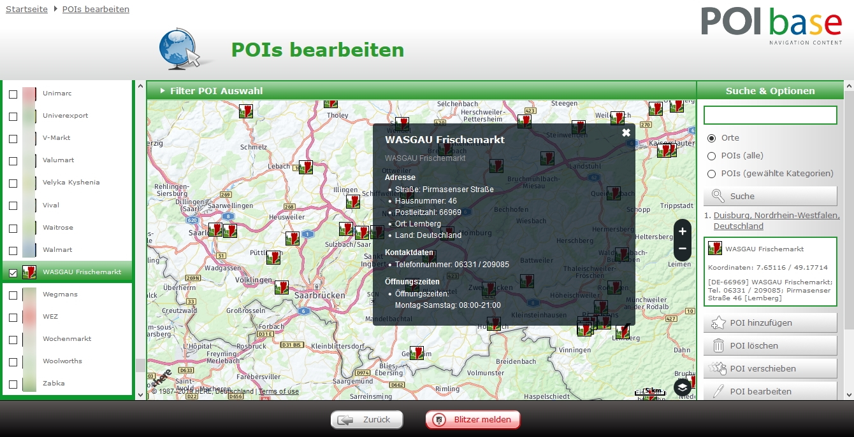The width and height of the screenshot is (854, 437).
Task: Zoom out with the map minus button
Action: pyautogui.click(x=682, y=249)
